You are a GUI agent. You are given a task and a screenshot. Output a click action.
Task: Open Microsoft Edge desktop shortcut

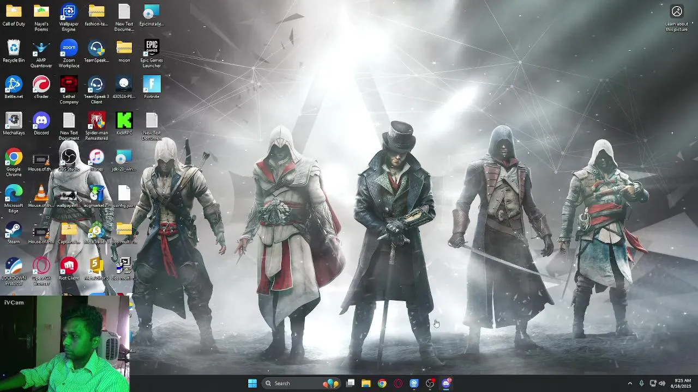point(14,199)
